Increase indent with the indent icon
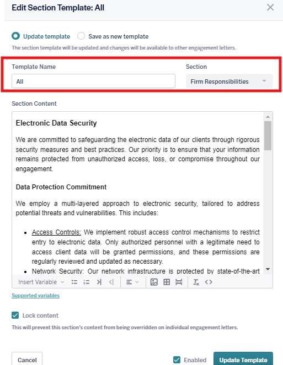The width and height of the screenshot is (283, 365). [x=99, y=282]
